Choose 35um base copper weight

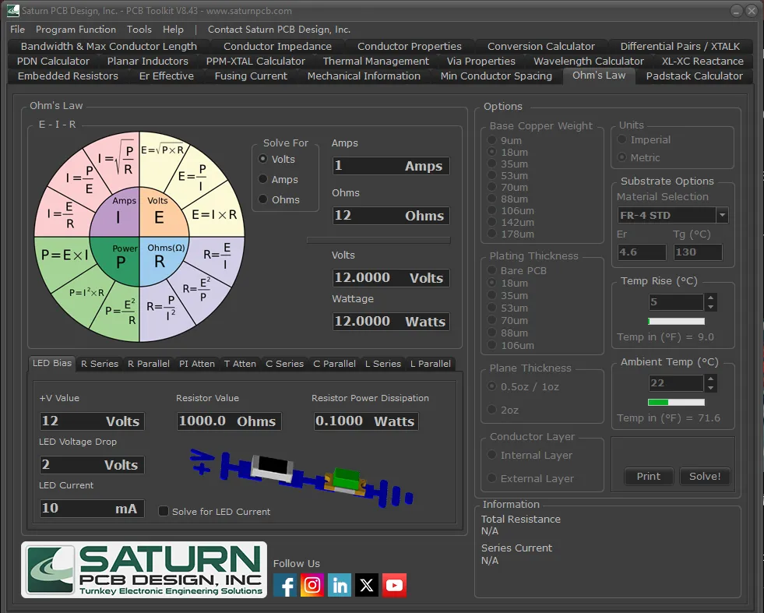point(508,164)
